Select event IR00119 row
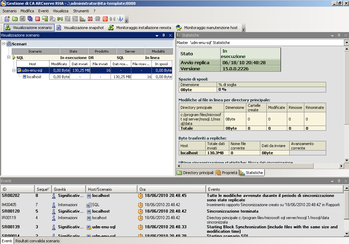 pos(172,220)
